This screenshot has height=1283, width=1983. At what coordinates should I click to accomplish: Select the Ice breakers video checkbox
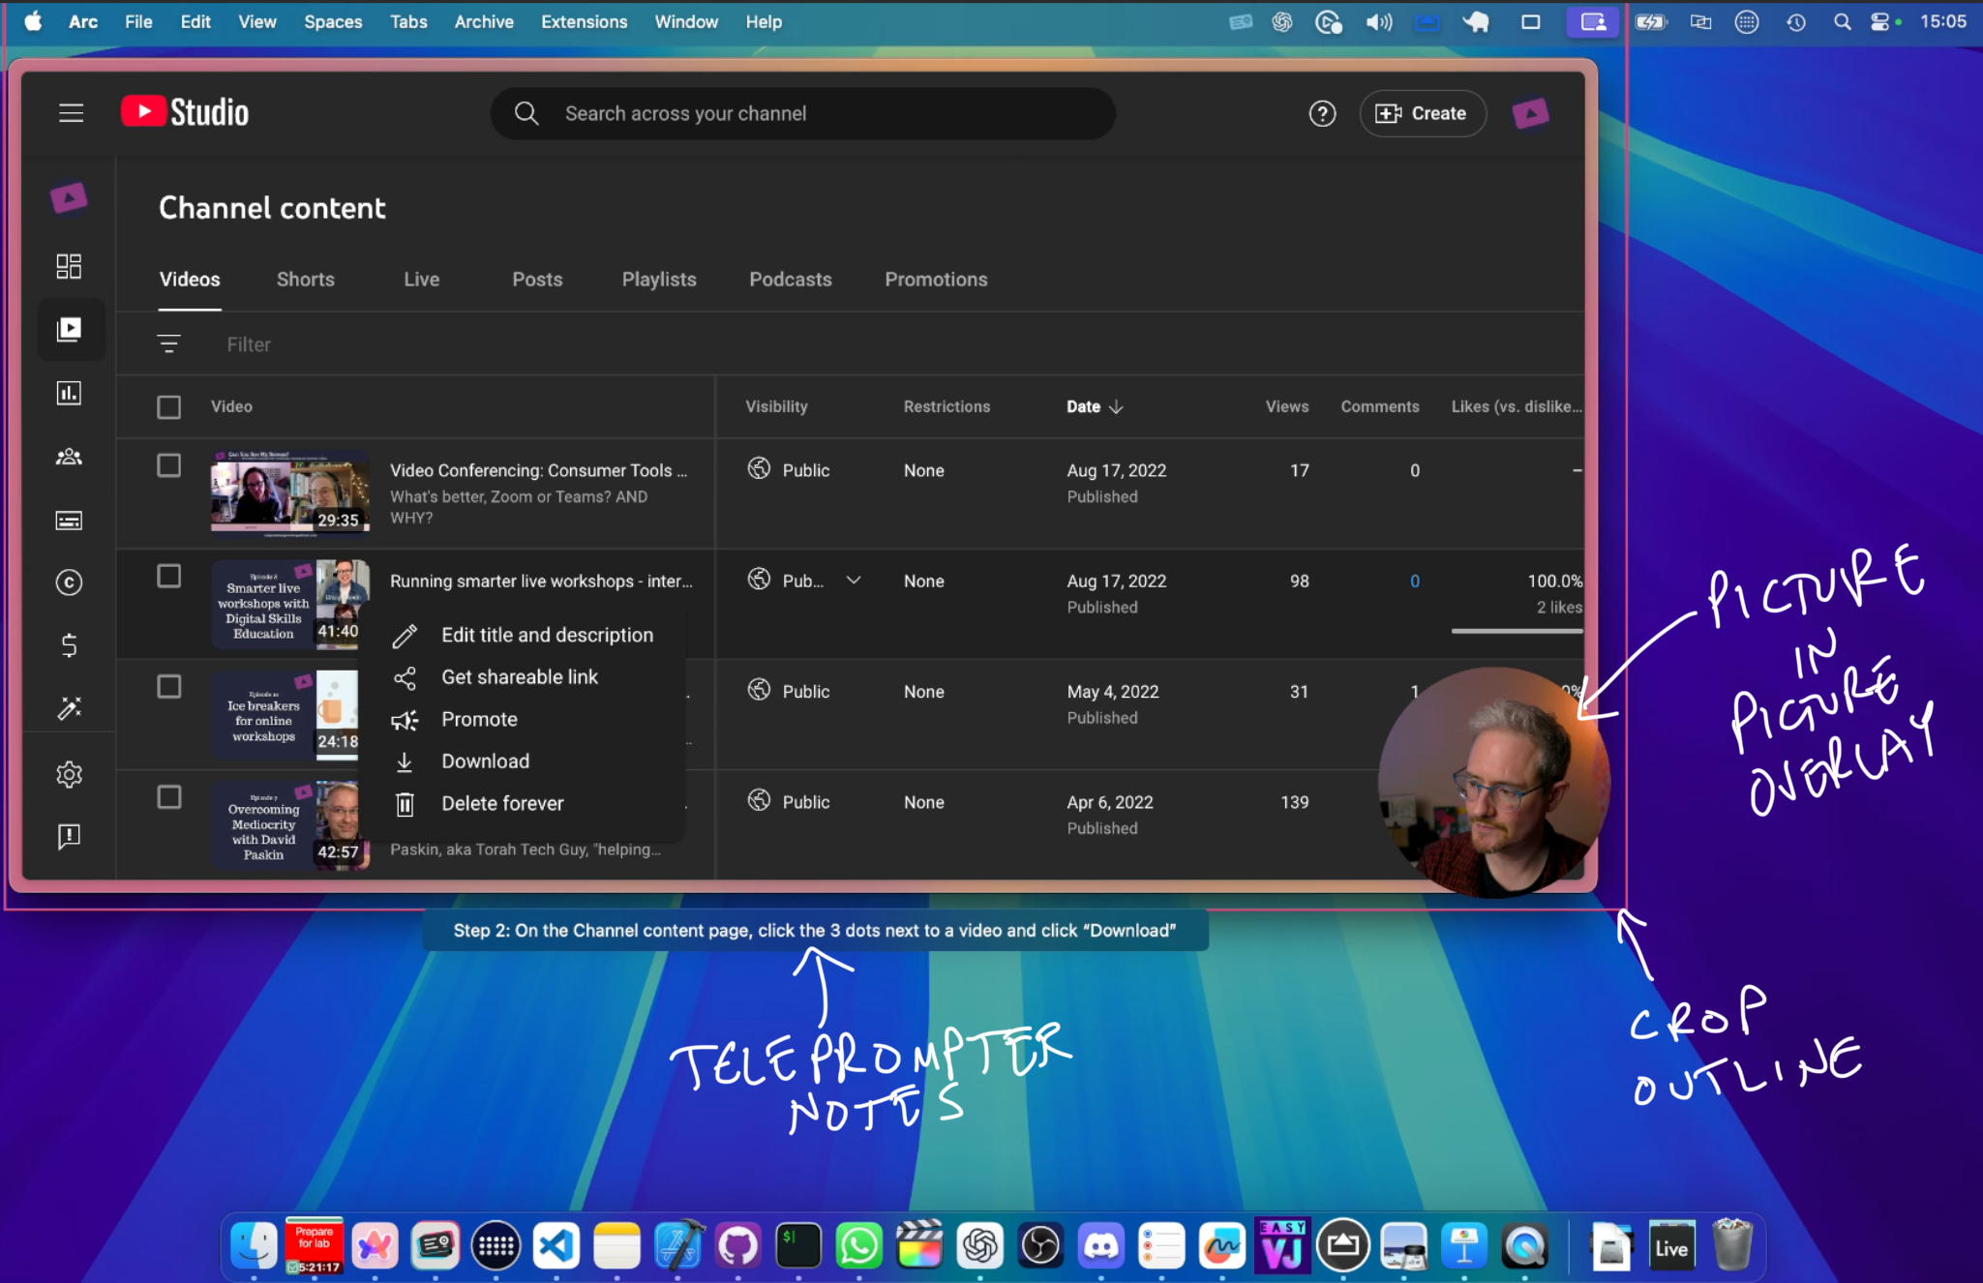pos(169,687)
